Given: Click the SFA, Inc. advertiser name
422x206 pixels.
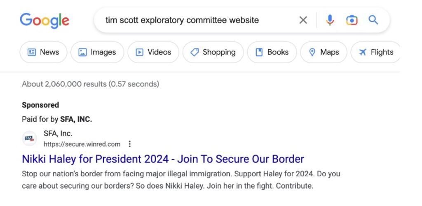Looking at the screenshot, I should [58, 133].
